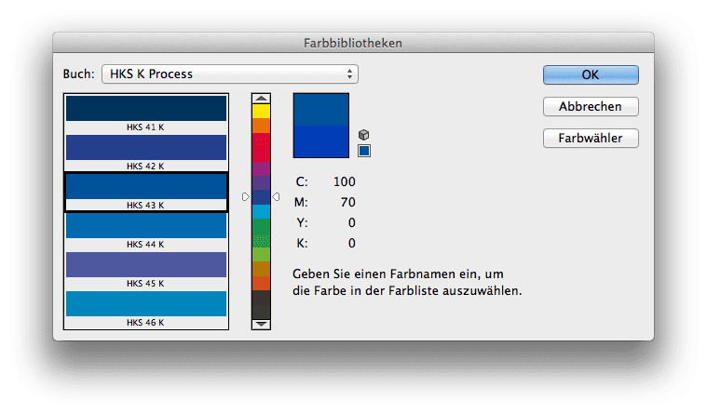This screenshot has width=707, height=414.
Task: Select the HKS 42 K swatch
Action: (x=146, y=153)
